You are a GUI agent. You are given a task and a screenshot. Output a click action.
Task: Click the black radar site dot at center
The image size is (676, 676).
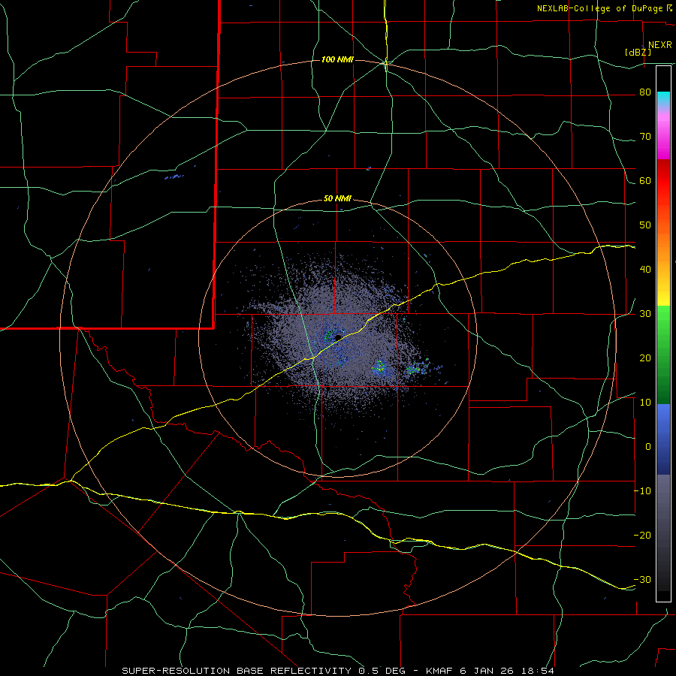(x=339, y=337)
